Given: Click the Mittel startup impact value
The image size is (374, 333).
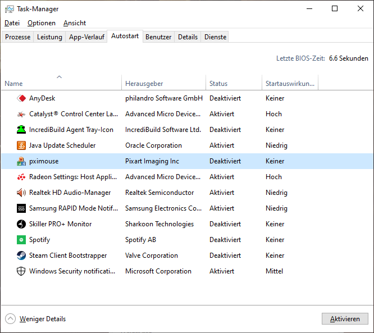Looking at the screenshot, I should tap(274, 271).
